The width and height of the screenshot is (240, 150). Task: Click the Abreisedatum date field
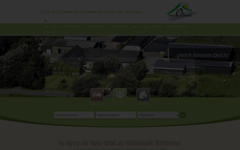pyautogui.click(x=116, y=115)
